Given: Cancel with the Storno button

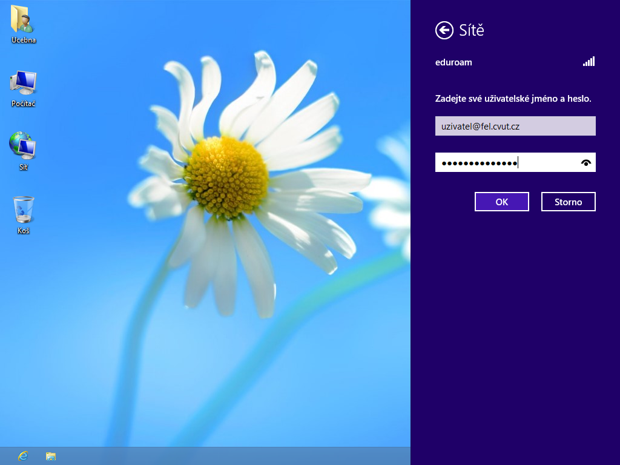Looking at the screenshot, I should 568,202.
